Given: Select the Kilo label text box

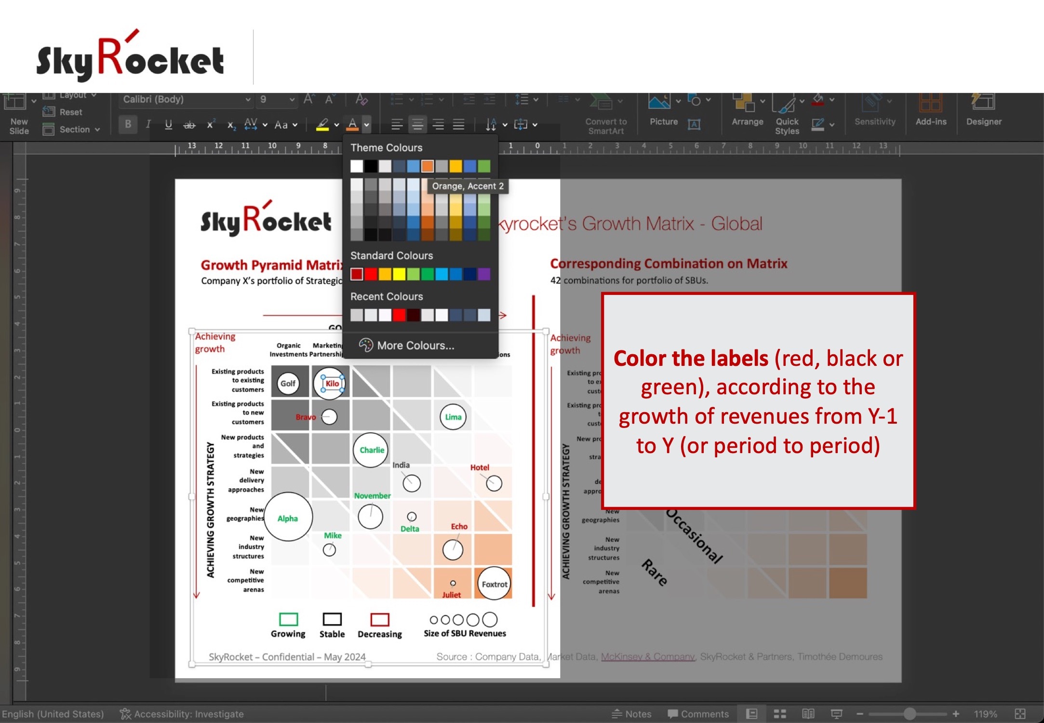Looking at the screenshot, I should 333,384.
